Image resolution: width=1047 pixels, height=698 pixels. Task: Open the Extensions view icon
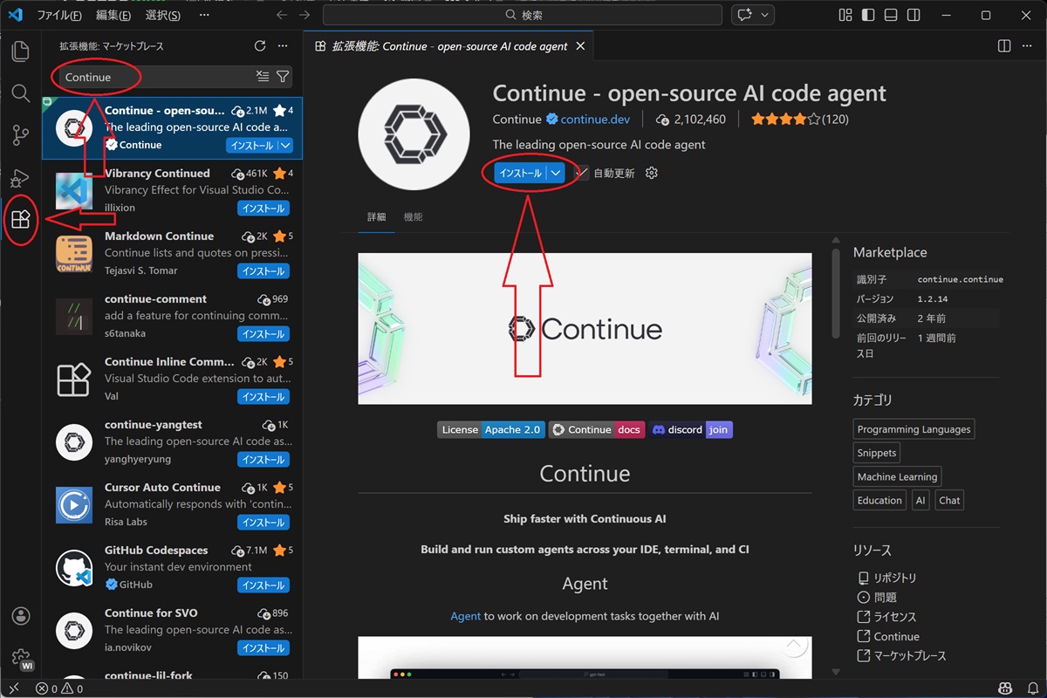20,220
